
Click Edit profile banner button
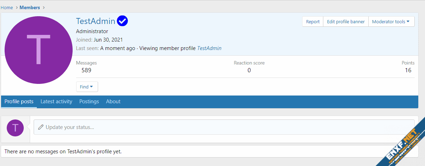346,21
